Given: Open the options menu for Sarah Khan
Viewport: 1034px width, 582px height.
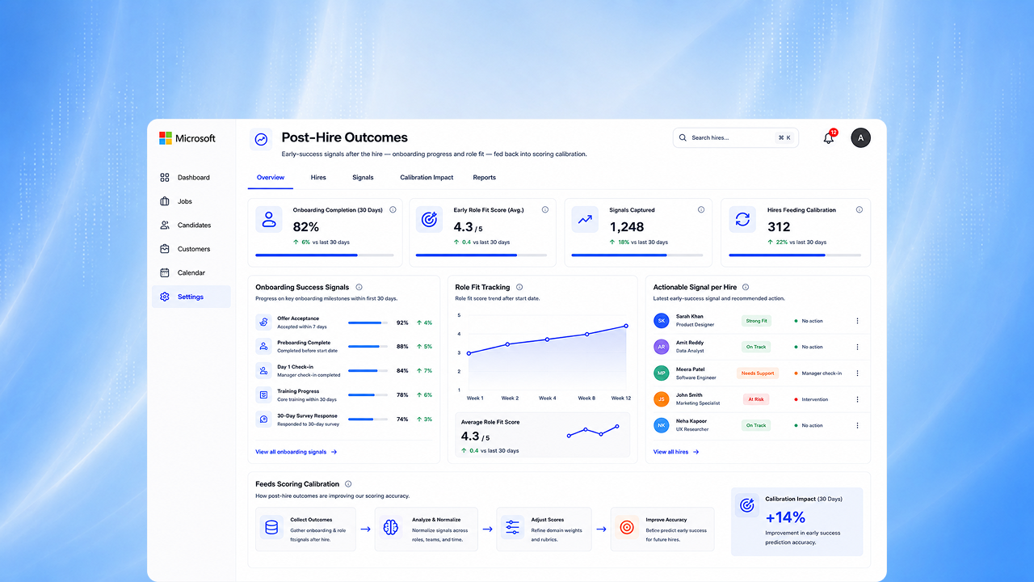Looking at the screenshot, I should pyautogui.click(x=857, y=321).
